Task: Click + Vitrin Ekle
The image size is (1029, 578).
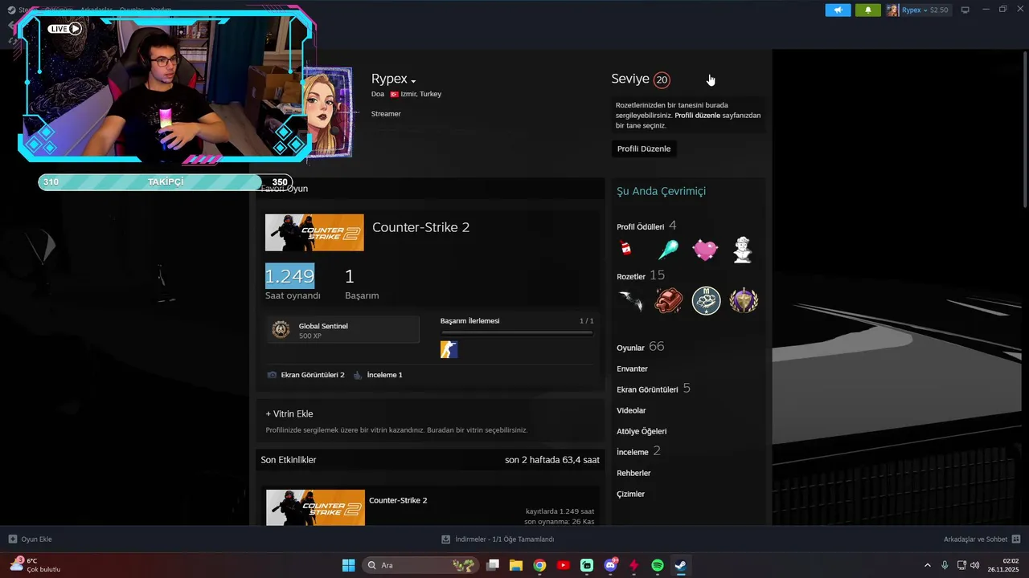Action: click(289, 413)
